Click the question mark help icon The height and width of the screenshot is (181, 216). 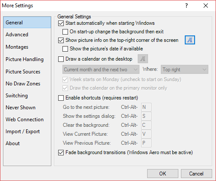click(x=186, y=6)
